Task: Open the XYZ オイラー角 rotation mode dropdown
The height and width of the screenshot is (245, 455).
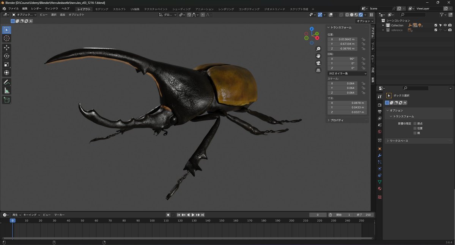Action: (347, 73)
